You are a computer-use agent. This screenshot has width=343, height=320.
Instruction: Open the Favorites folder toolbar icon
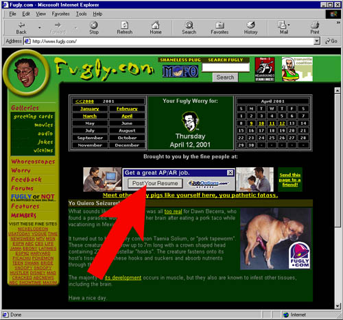[x=220, y=25]
